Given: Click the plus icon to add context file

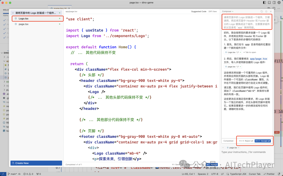Looking at the screenshot, I should pyautogui.click(x=223, y=148).
